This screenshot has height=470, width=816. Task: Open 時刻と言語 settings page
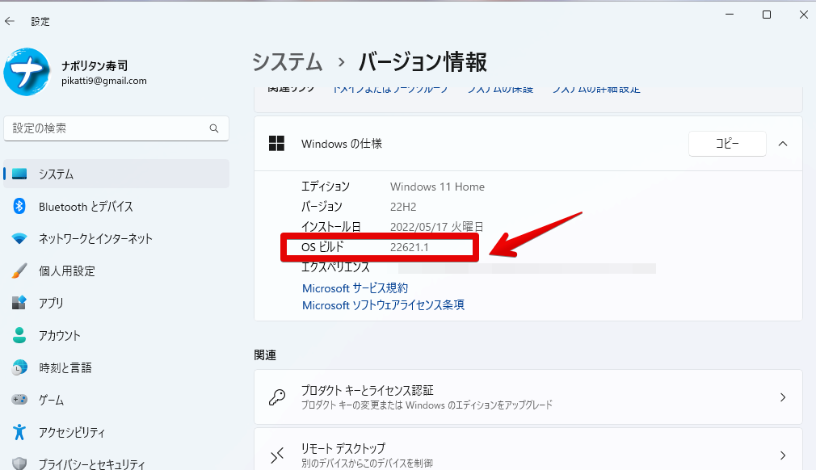65,367
